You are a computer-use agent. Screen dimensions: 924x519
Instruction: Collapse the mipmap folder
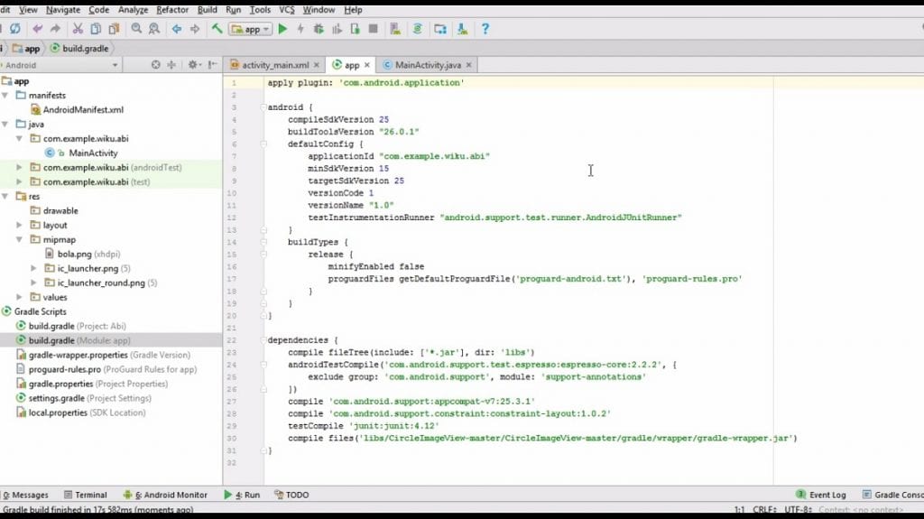click(20, 240)
